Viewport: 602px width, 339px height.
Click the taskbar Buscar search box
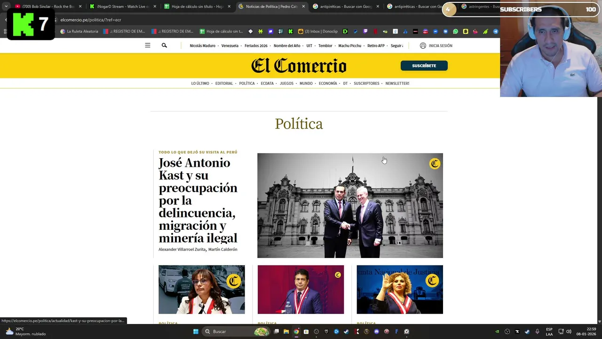coord(237,331)
